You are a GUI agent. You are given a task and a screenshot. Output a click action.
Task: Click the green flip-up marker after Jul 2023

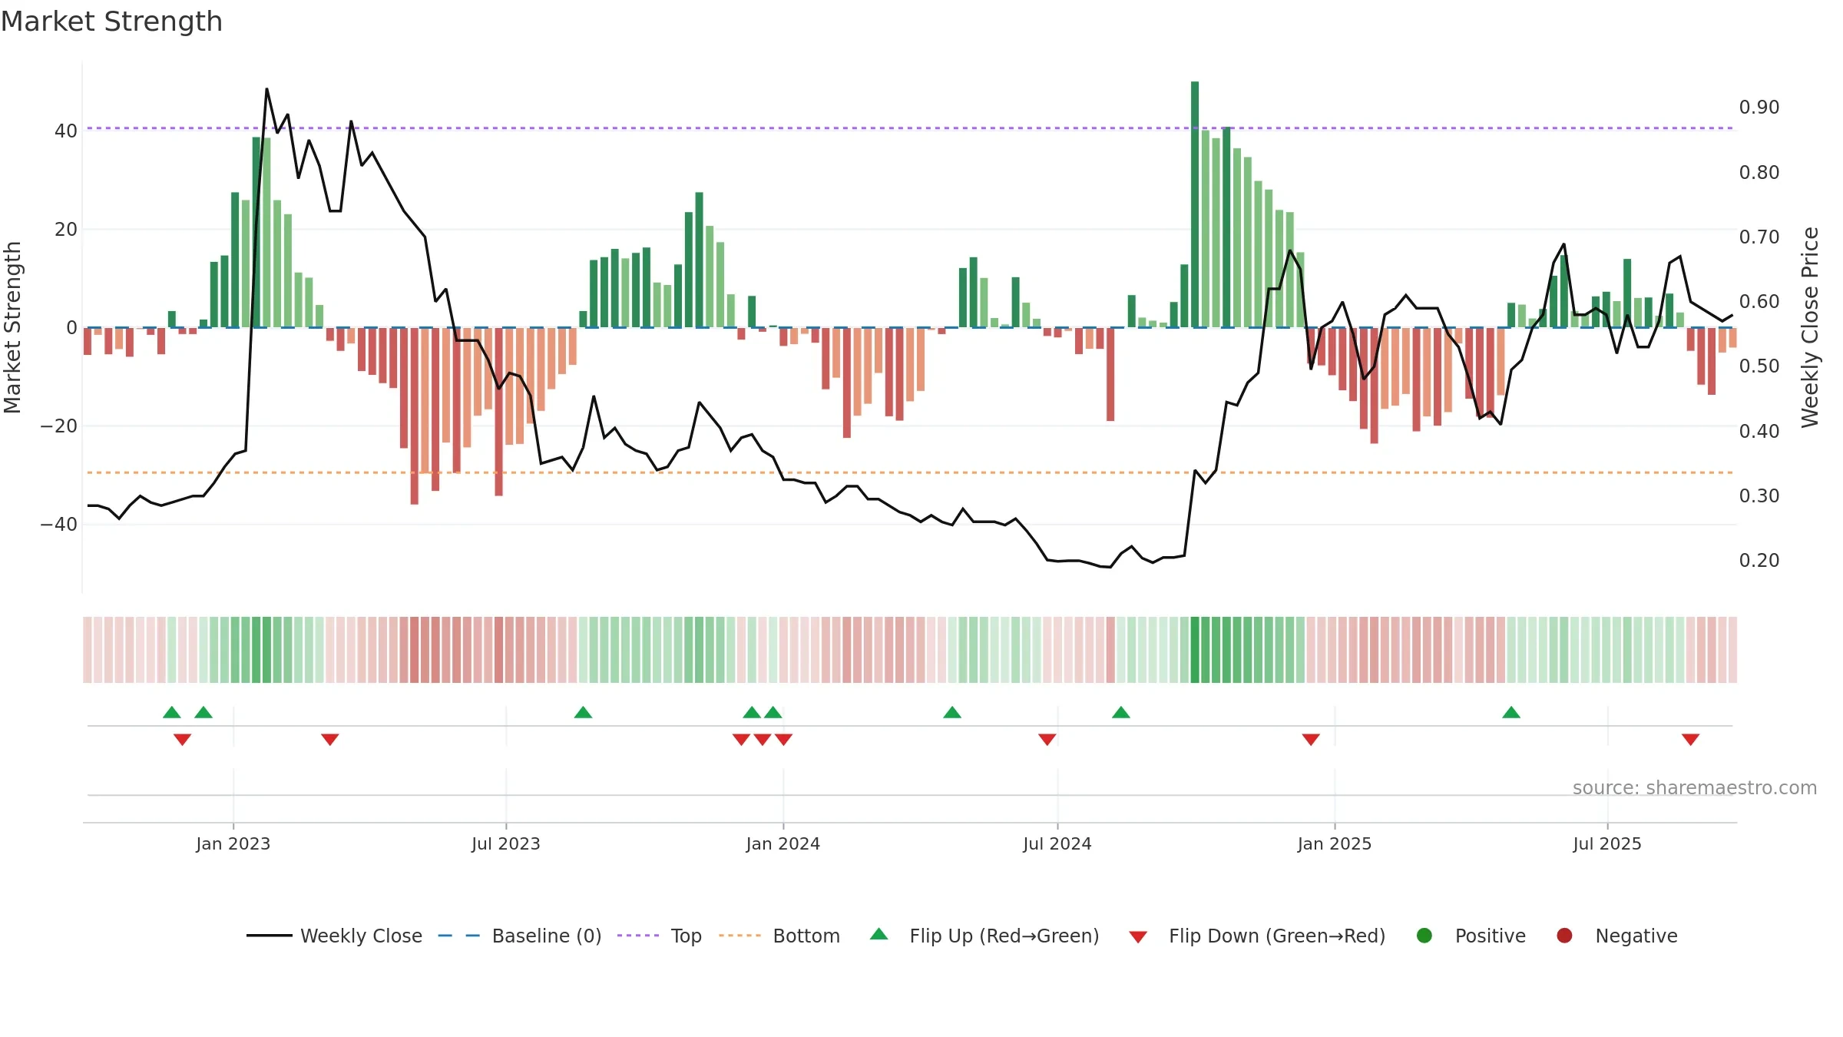[x=583, y=712]
